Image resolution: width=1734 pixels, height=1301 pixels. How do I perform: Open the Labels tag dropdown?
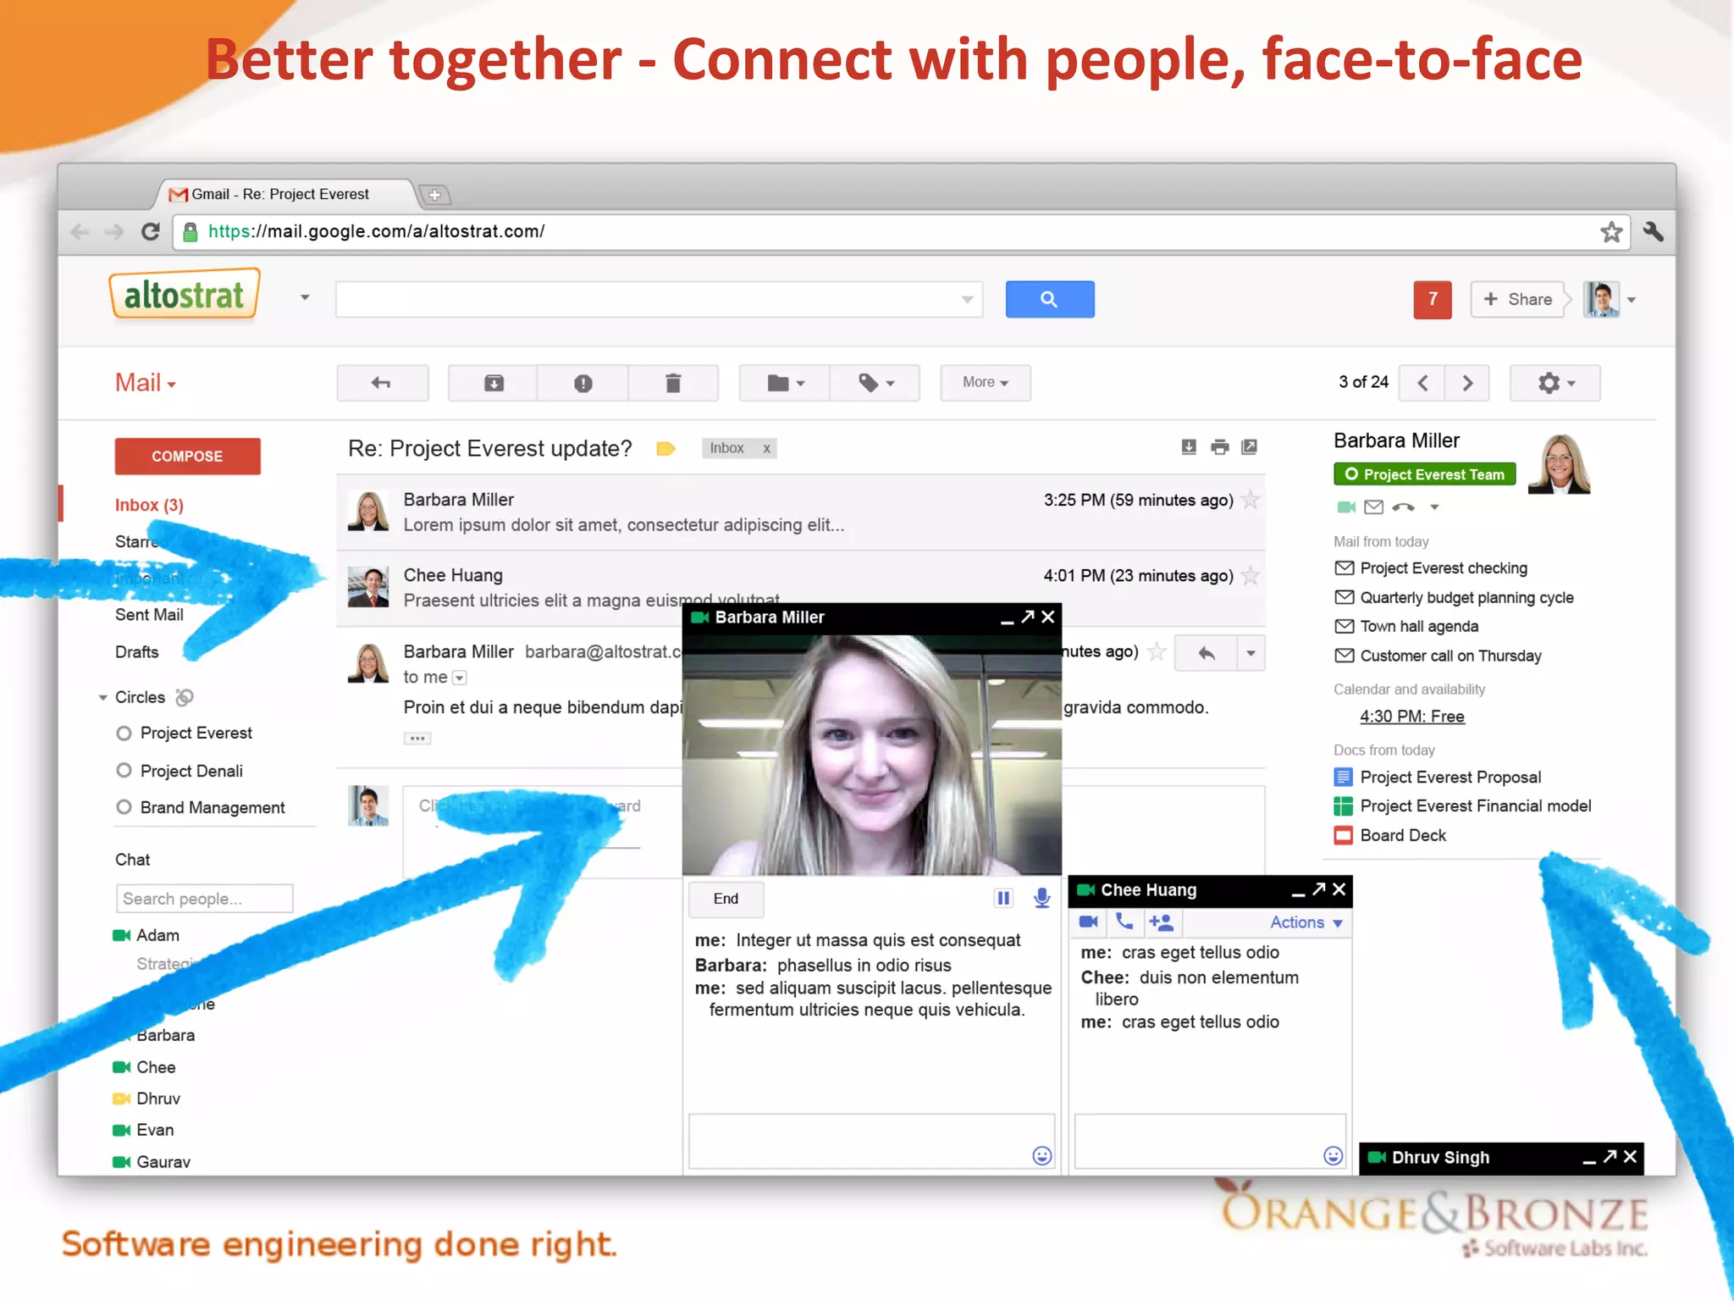tap(875, 383)
